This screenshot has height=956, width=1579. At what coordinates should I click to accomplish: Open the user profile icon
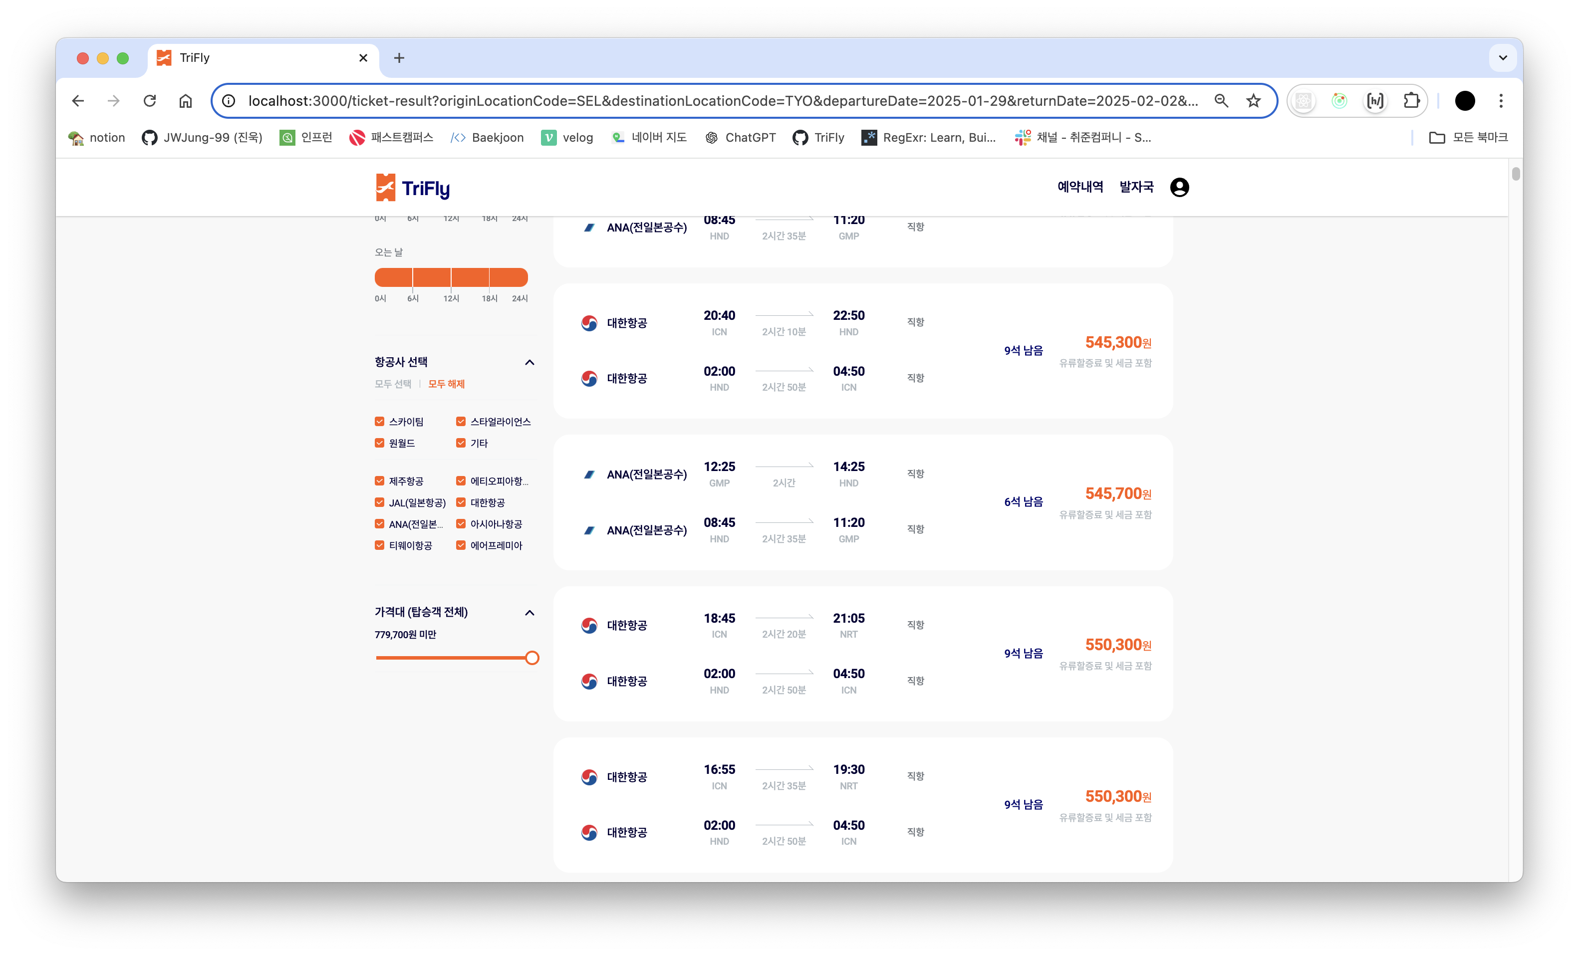pos(1179,187)
